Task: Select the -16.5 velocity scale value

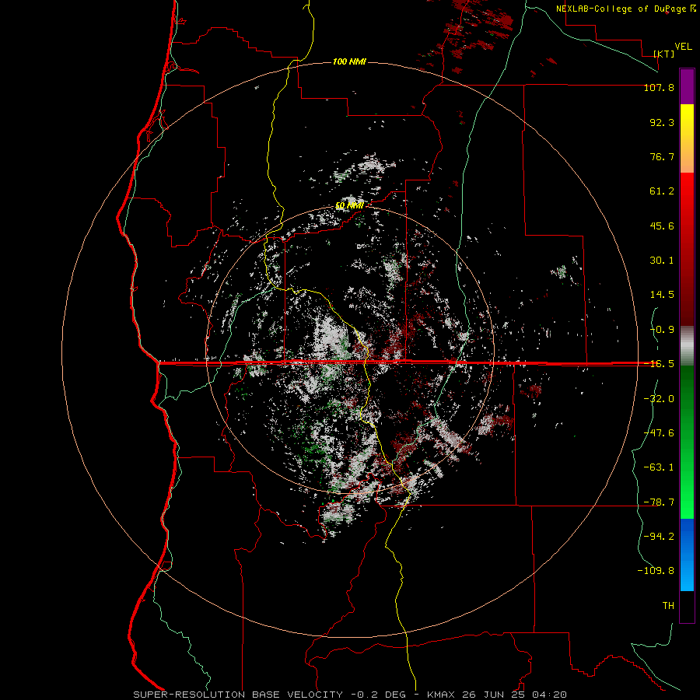Action: tap(659, 364)
